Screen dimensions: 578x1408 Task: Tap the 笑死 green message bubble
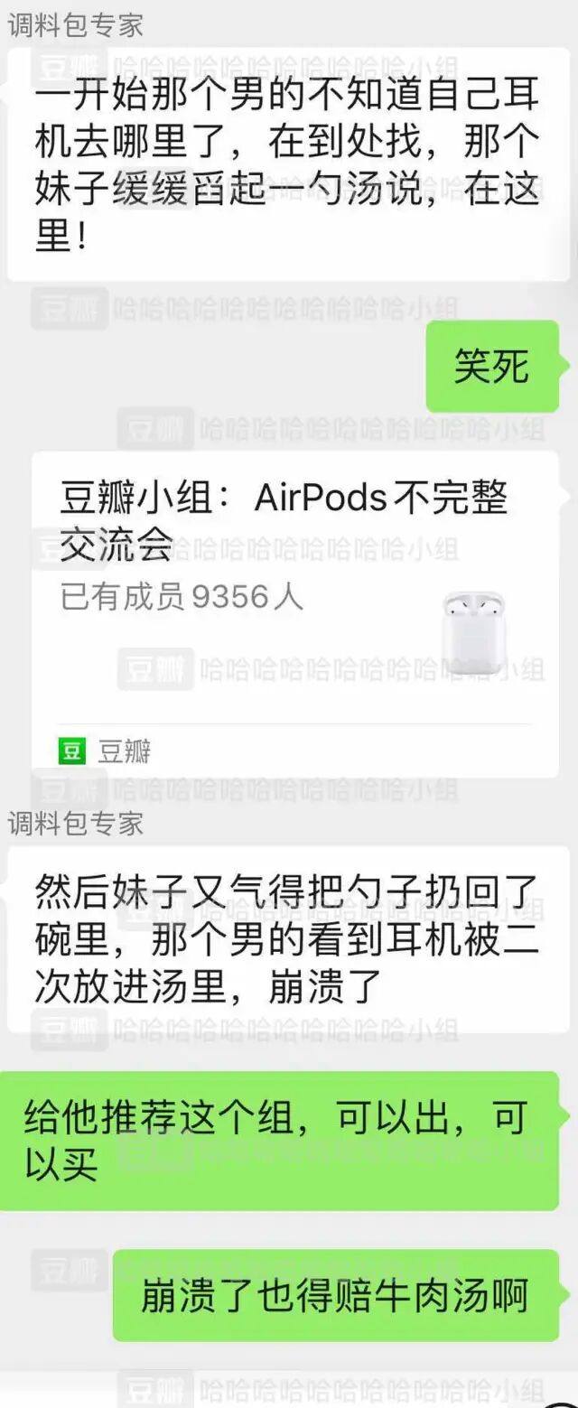tap(492, 367)
